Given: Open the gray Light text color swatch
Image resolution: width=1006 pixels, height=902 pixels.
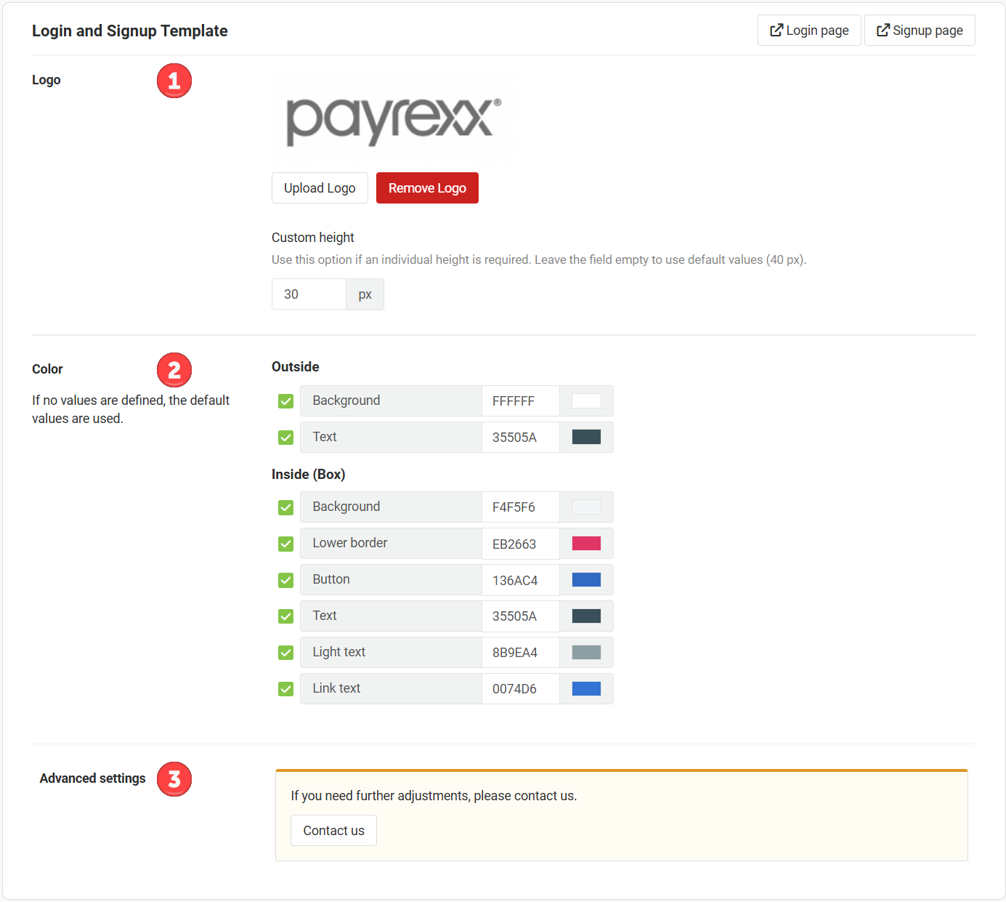Looking at the screenshot, I should pos(586,652).
